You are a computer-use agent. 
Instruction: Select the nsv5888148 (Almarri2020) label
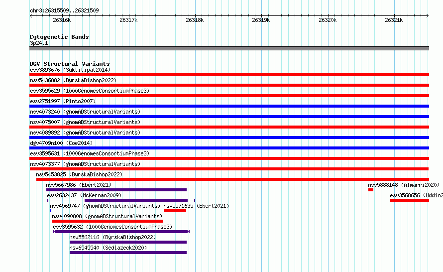pos(404,185)
